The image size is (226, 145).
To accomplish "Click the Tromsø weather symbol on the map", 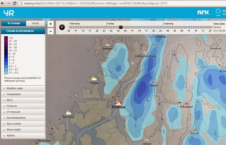I will pos(118,103).
